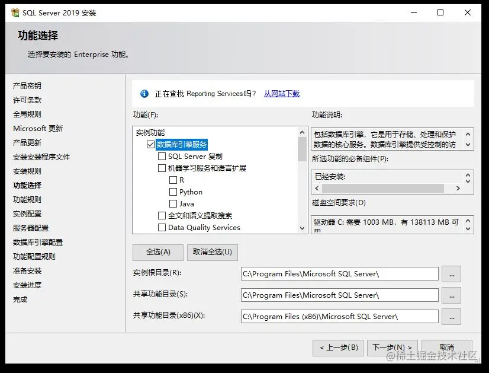Select 数据库引擎配置 step in sidebar
Viewport: 489px width, 373px height.
[38, 243]
